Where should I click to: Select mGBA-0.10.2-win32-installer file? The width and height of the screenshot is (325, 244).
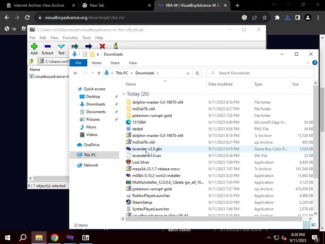pyautogui.click(x=156, y=175)
